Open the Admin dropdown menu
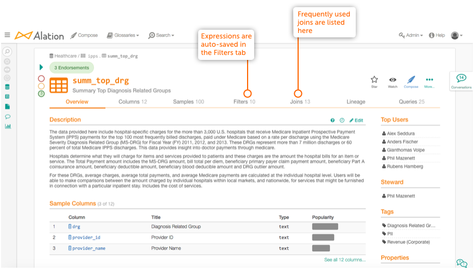The image size is (476, 271). click(x=411, y=35)
